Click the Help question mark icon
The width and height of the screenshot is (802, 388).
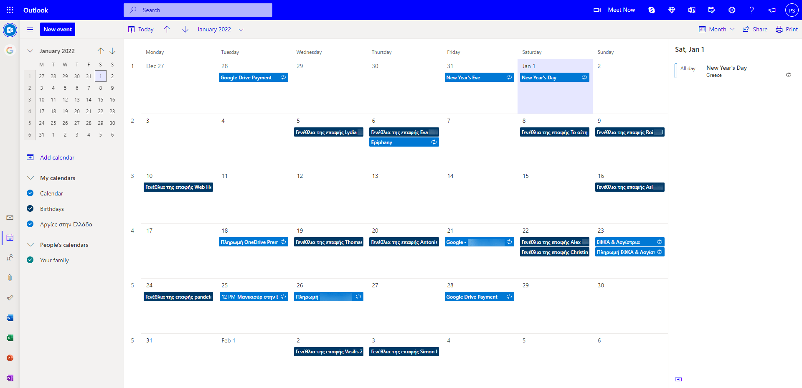(751, 10)
